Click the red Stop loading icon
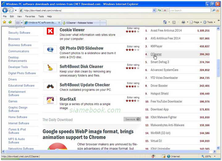Viewport: 222px width, 161px height. point(165,10)
